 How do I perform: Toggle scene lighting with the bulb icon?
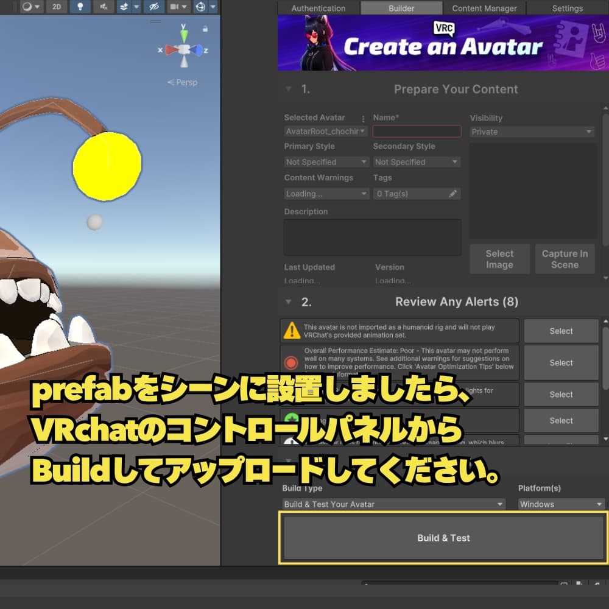pyautogui.click(x=80, y=7)
